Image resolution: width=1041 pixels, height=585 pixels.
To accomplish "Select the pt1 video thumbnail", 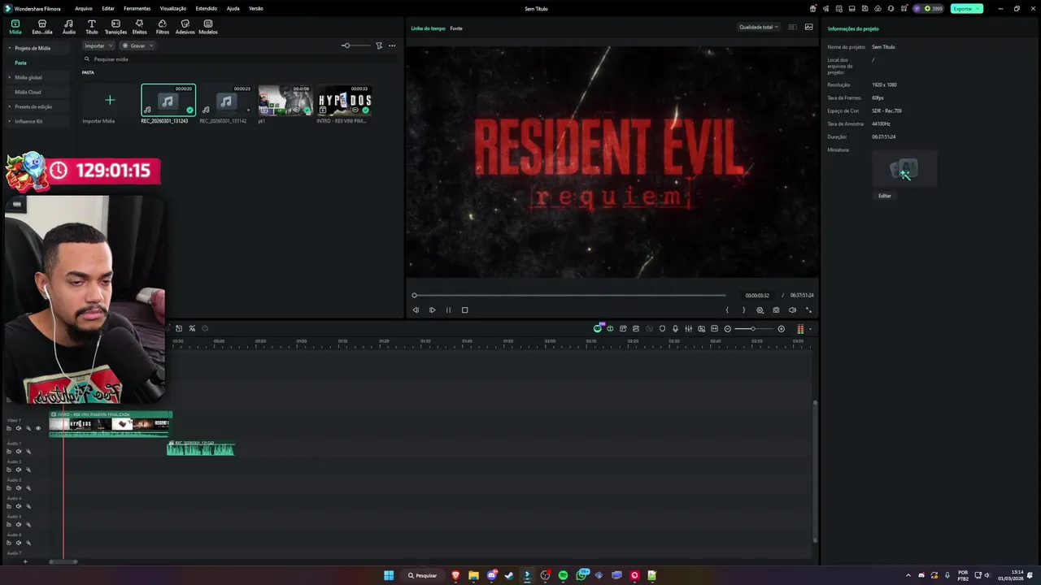I will point(285,101).
